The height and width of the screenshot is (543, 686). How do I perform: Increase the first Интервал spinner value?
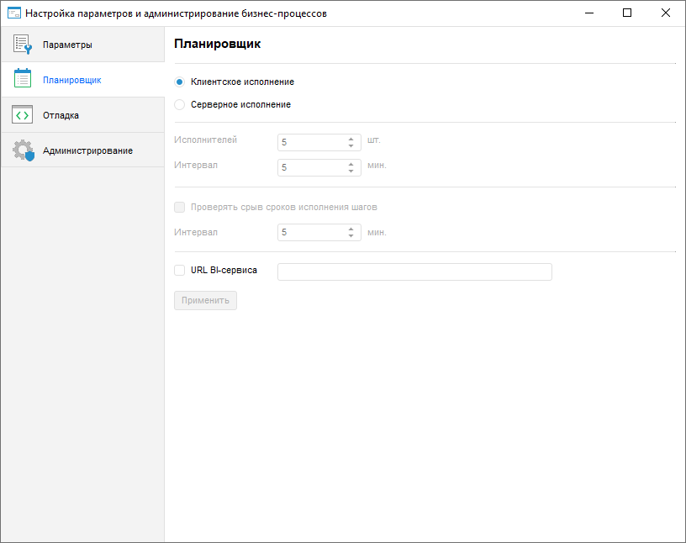click(x=351, y=163)
